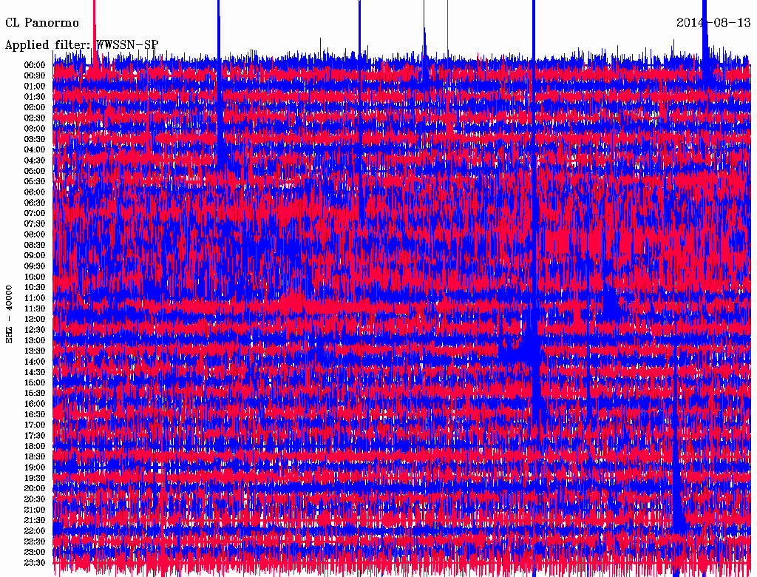Viewport: 757px width, 577px height.
Task: Click the 11:30 time row label
Action: (x=35, y=308)
